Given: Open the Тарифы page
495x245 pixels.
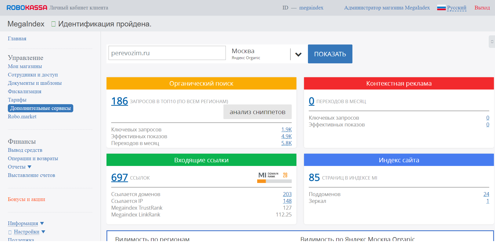Looking at the screenshot, I should pyautogui.click(x=17, y=100).
